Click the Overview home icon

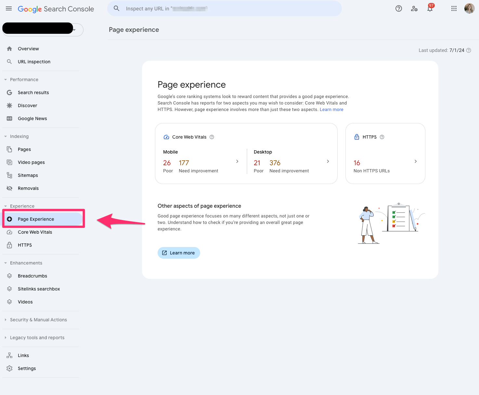tap(9, 49)
